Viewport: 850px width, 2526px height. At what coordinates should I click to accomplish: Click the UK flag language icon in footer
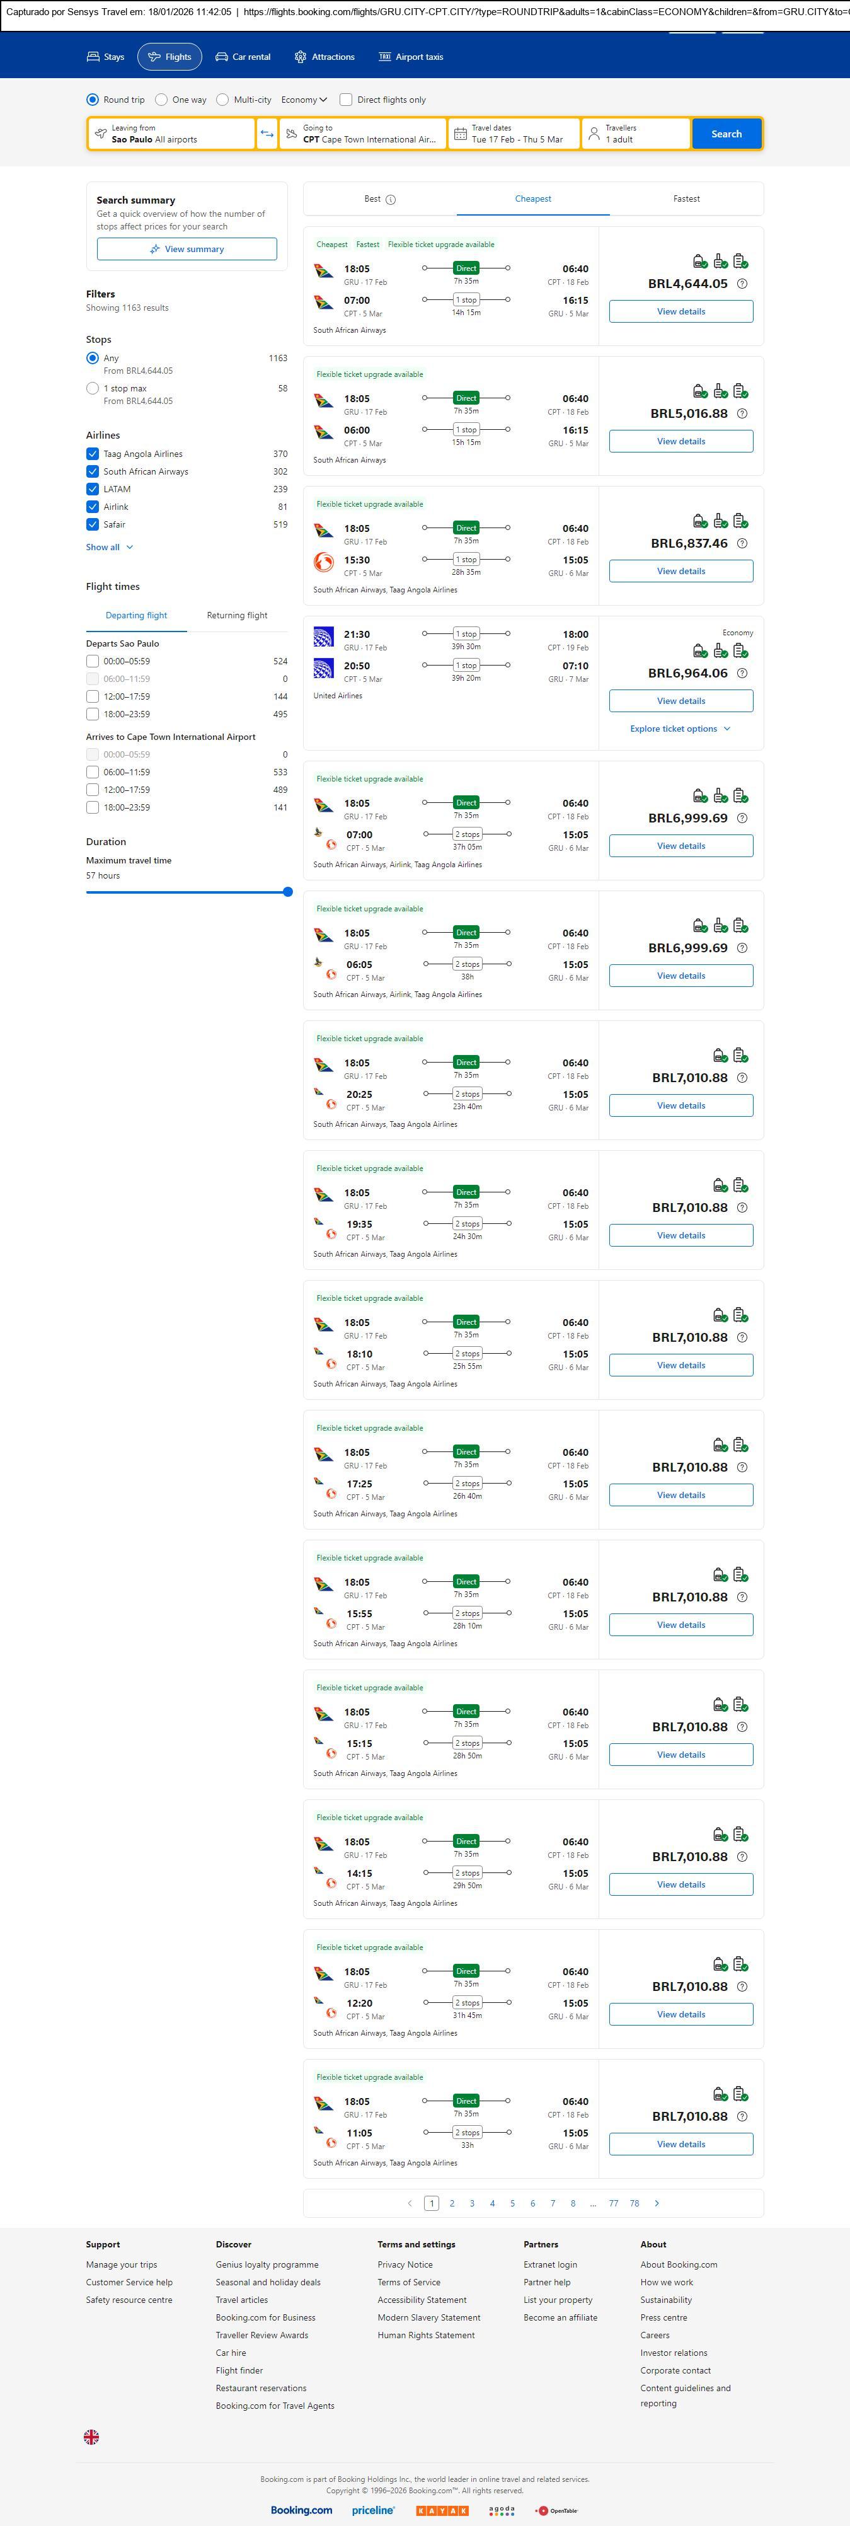click(91, 2436)
